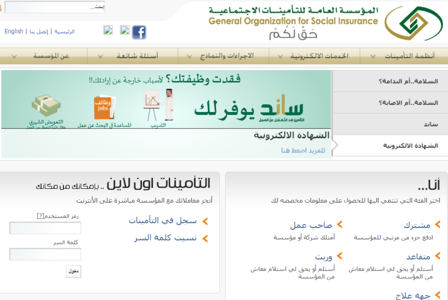The height and width of the screenshot is (300, 448).
Task: Open the جهة علاج category link
Action: pyautogui.click(x=413, y=295)
